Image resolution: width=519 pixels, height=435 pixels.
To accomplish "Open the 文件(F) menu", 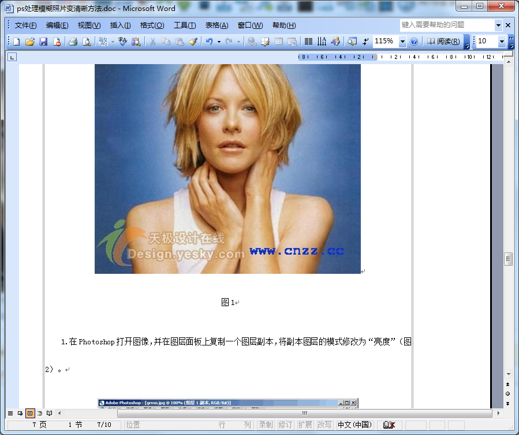I will [x=25, y=25].
